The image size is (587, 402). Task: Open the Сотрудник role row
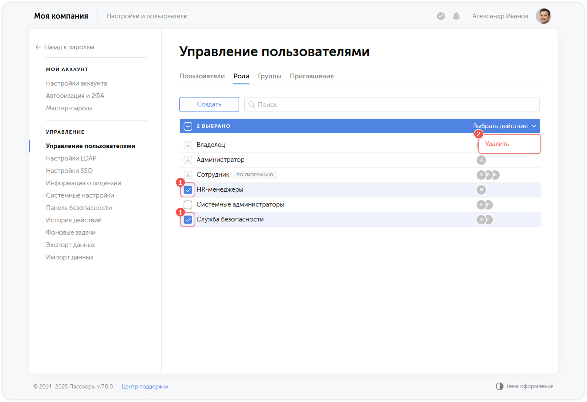click(360, 175)
